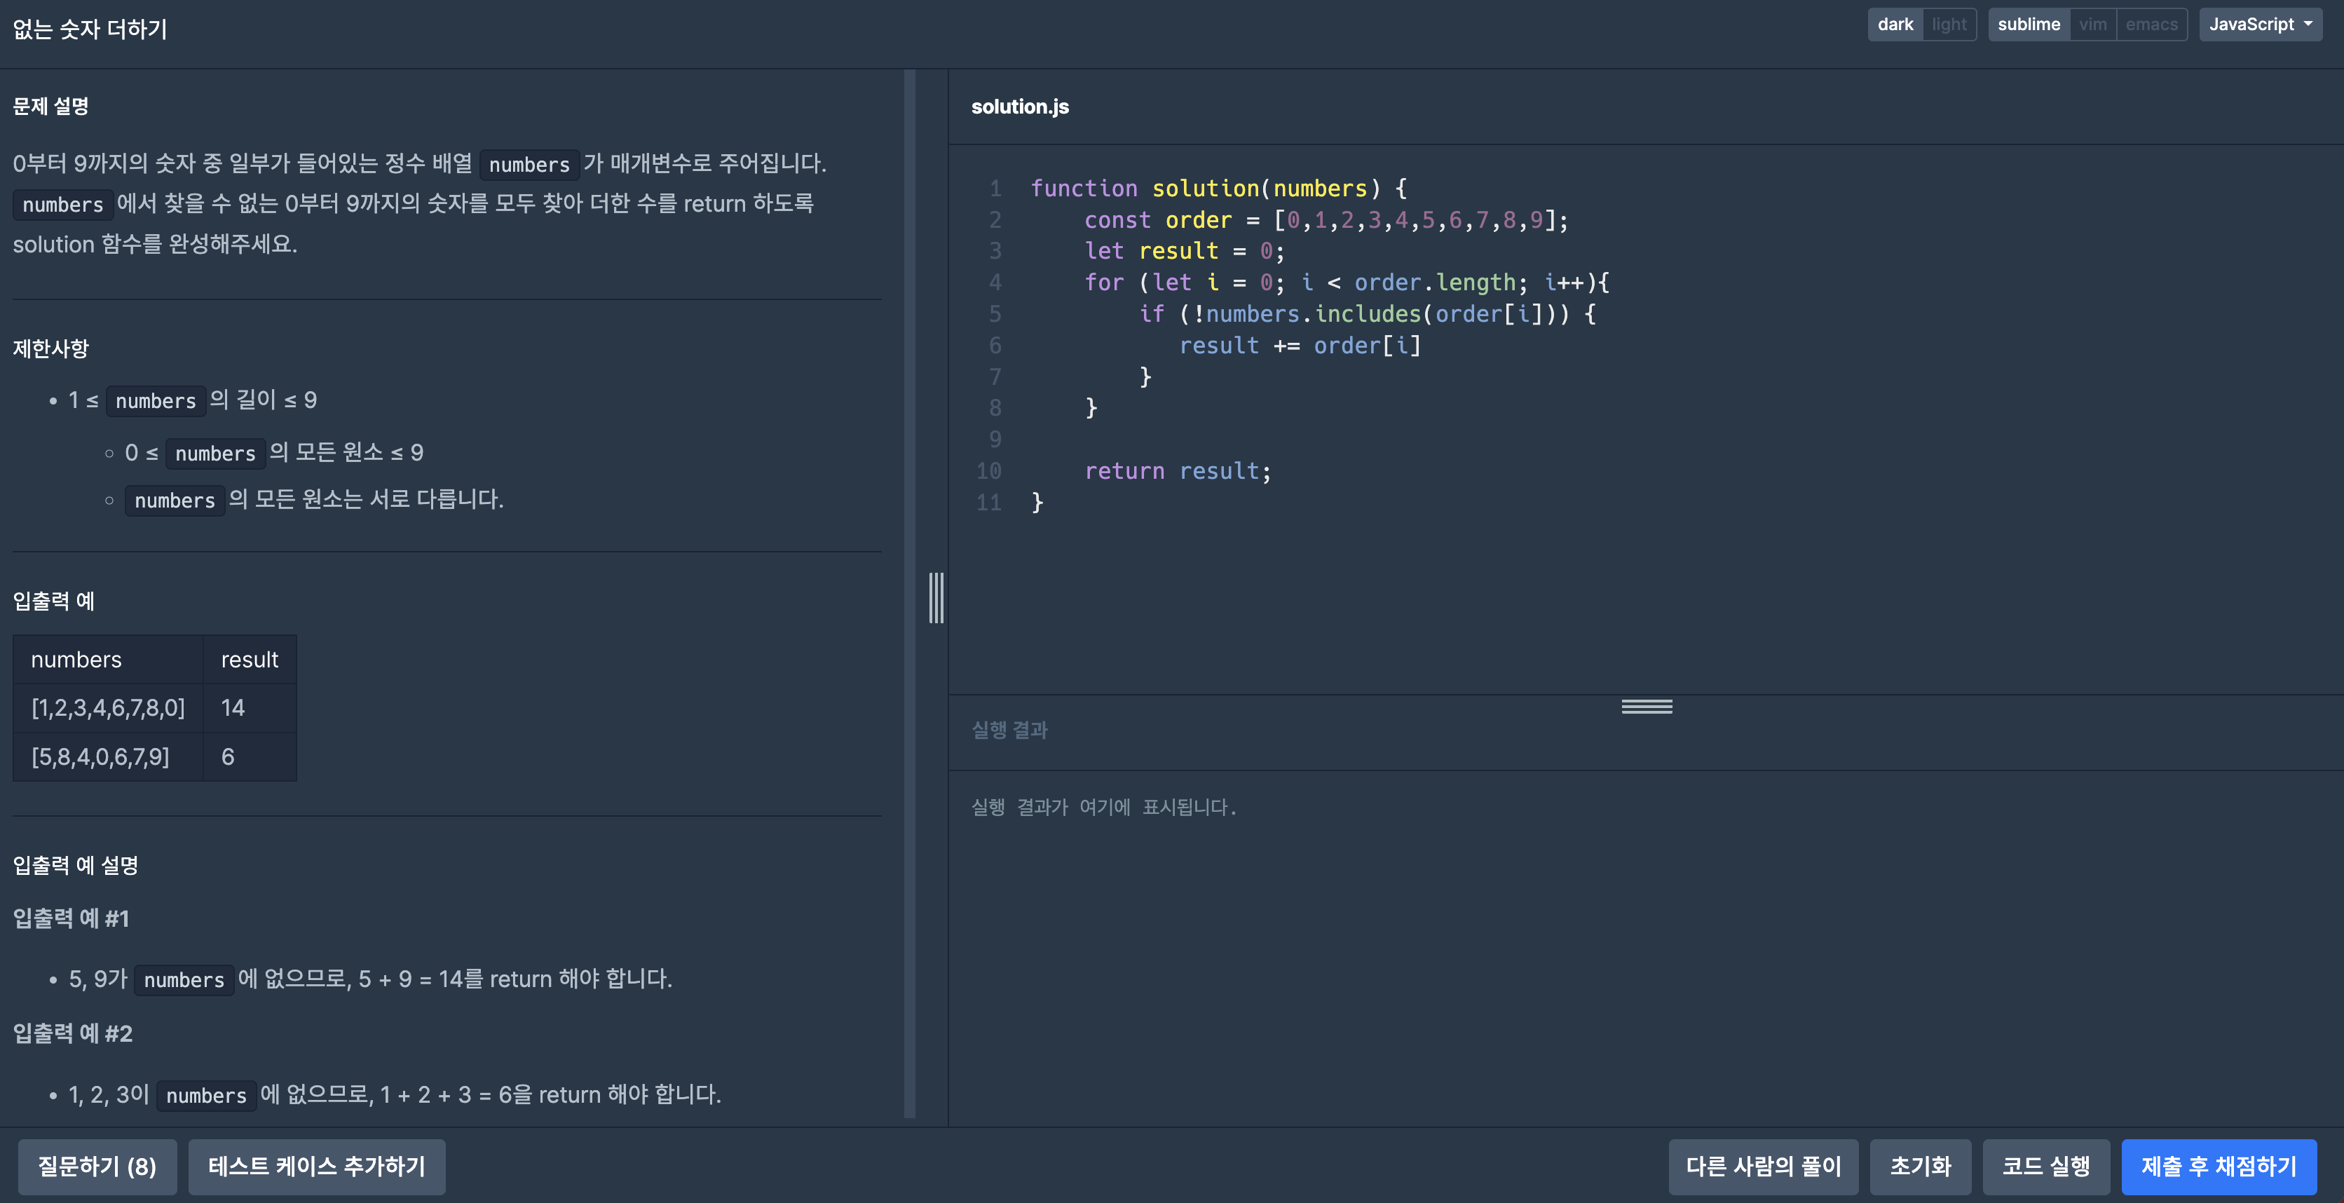Reset code with 초기화 button
This screenshot has width=2344, height=1203.
[1920, 1166]
